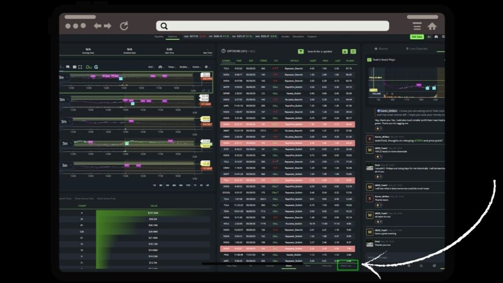The image size is (503, 283).
Task: Open the Rooms tab in chat panel
Action: 381,49
